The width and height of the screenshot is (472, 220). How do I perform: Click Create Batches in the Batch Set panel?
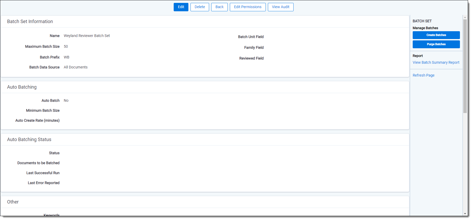[436, 35]
